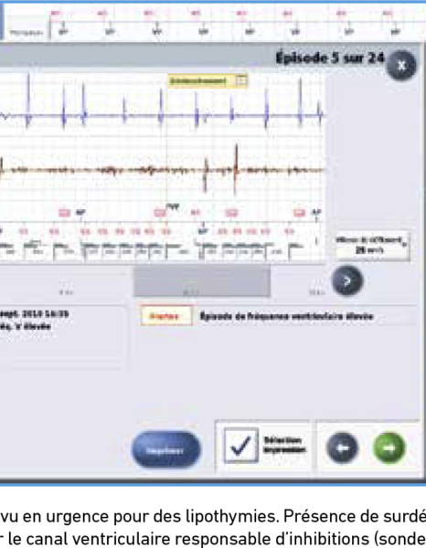The height and width of the screenshot is (548, 426).
Task: Click the small arrow on Déclenchement tag
Action: (241, 81)
